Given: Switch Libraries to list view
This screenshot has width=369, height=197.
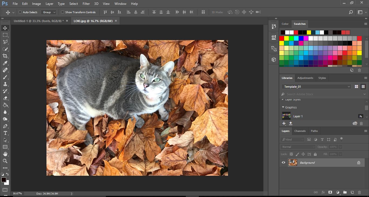Looking at the screenshot, I should pyautogui.click(x=363, y=87).
